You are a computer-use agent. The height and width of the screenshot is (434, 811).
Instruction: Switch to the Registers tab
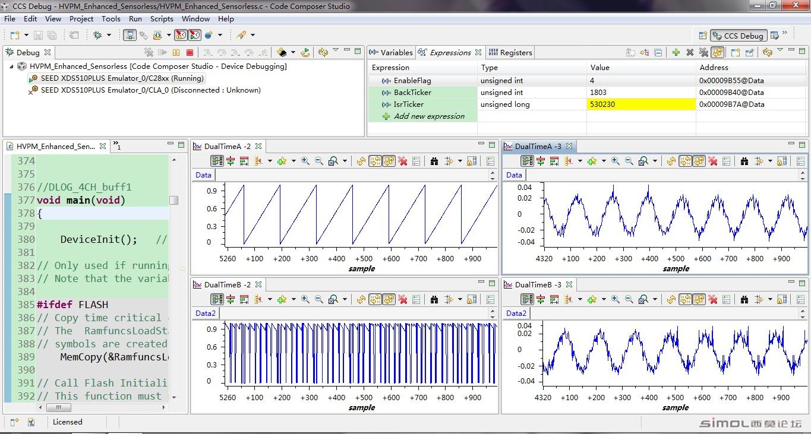coord(510,52)
